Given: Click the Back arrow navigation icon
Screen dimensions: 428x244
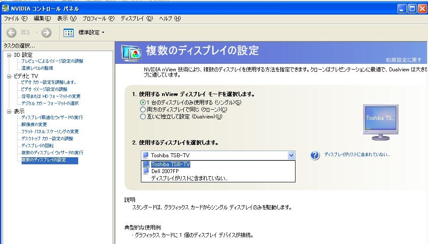Looking at the screenshot, I should coord(11,33).
